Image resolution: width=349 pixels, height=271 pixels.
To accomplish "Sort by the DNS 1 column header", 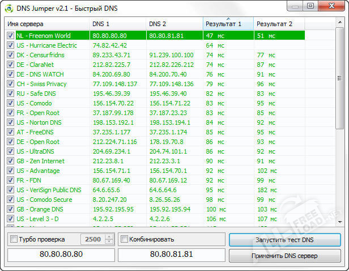I will pyautogui.click(x=117, y=24).
